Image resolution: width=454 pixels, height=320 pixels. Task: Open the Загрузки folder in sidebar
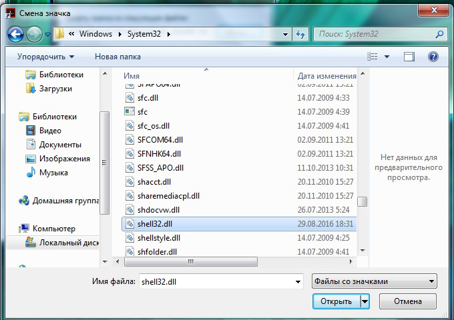pos(55,89)
